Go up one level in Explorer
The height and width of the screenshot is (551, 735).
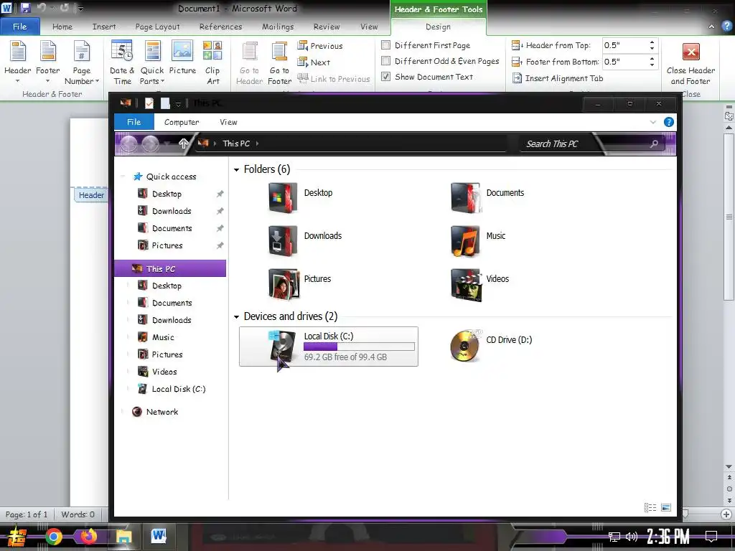(x=183, y=143)
